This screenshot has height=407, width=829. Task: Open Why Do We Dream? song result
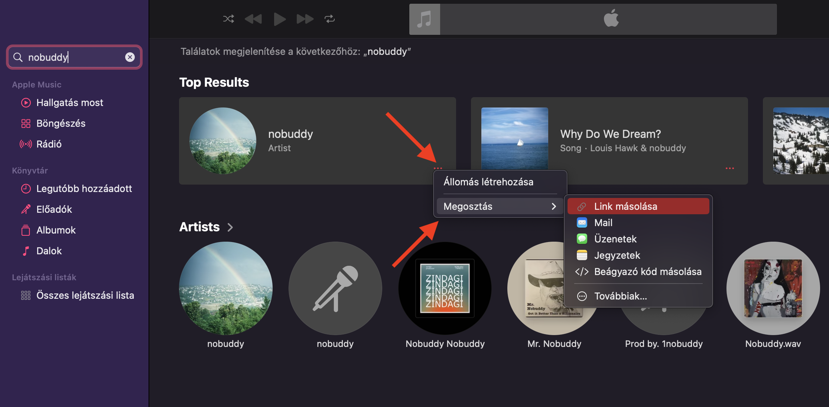click(609, 141)
